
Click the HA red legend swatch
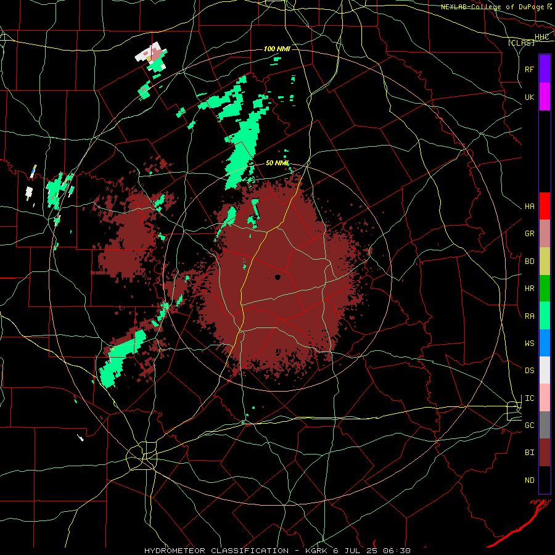coord(545,206)
